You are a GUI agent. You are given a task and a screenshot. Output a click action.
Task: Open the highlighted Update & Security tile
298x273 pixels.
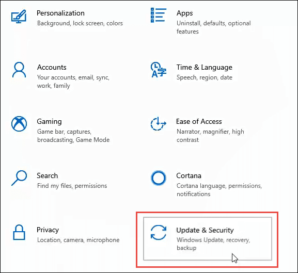[208, 238]
